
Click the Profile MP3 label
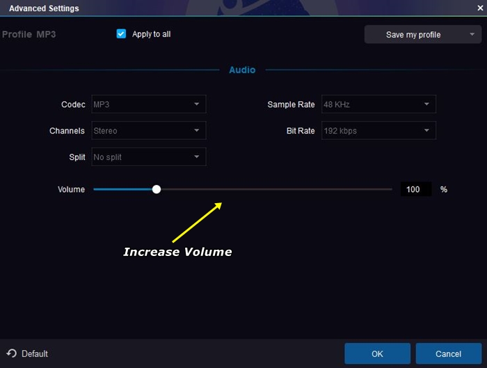[29, 34]
